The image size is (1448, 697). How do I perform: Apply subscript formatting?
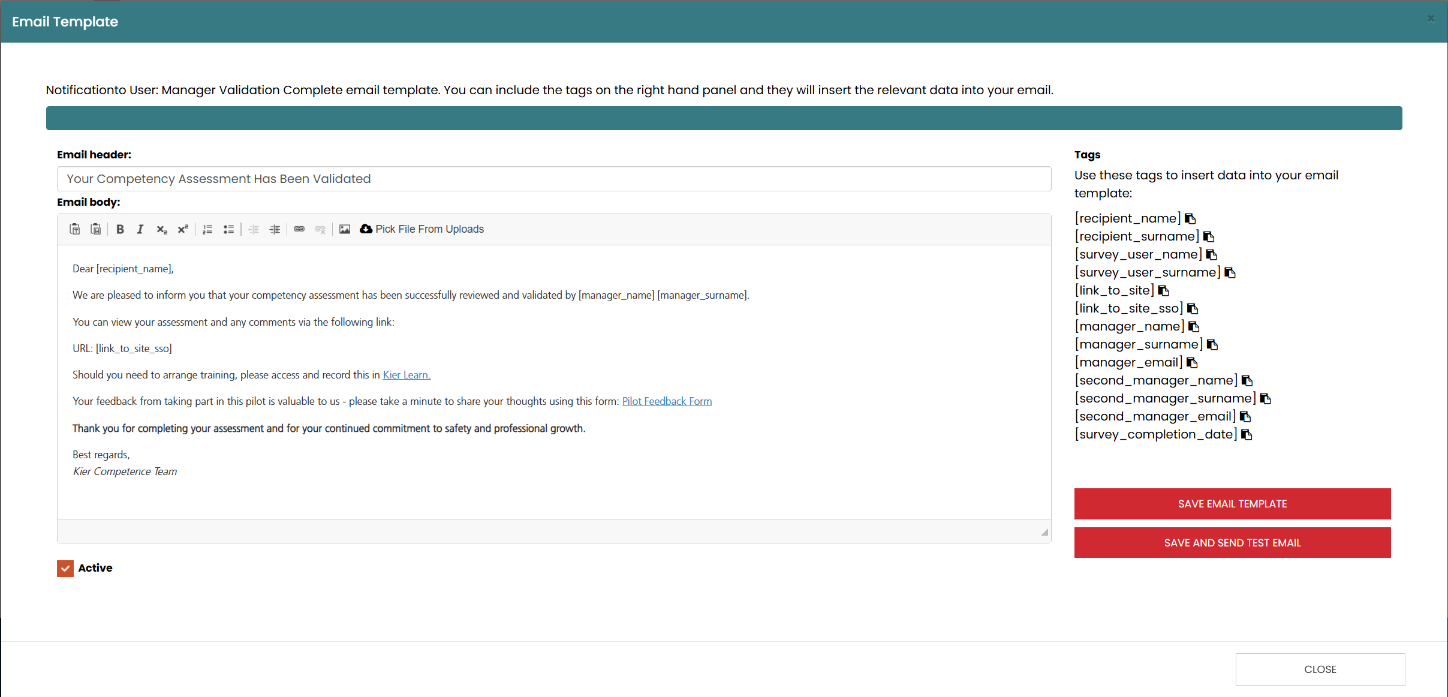tap(161, 229)
